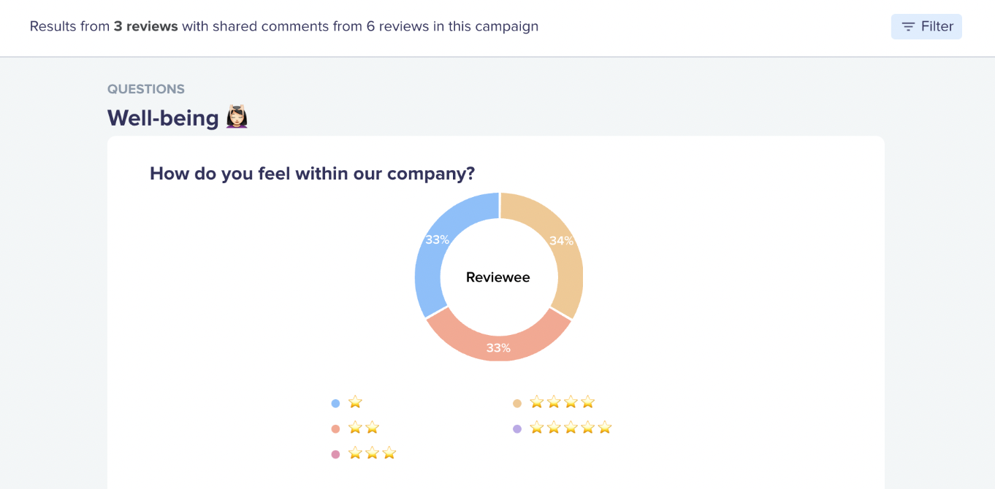This screenshot has height=489, width=995.
Task: Open the Filter button
Action: 926,26
